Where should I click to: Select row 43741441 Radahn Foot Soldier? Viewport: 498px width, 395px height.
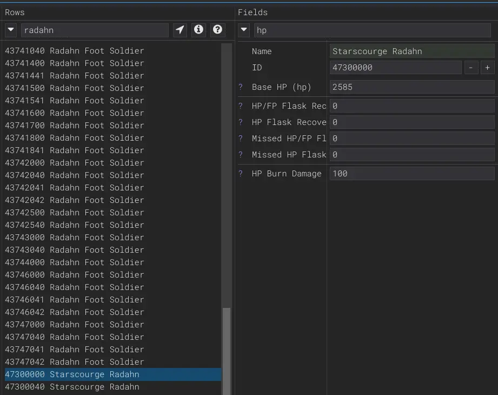[113, 75]
